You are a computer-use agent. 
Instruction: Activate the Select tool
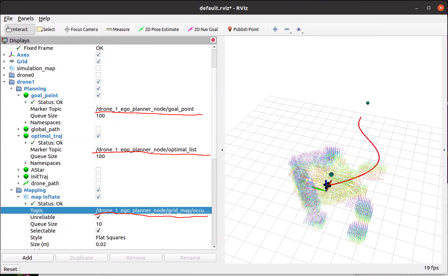pyautogui.click(x=46, y=29)
